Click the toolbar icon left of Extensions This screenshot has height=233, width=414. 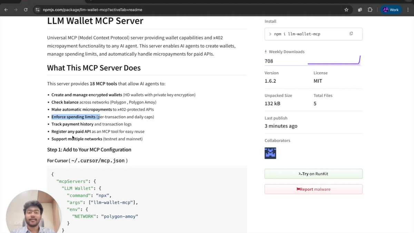click(360, 10)
